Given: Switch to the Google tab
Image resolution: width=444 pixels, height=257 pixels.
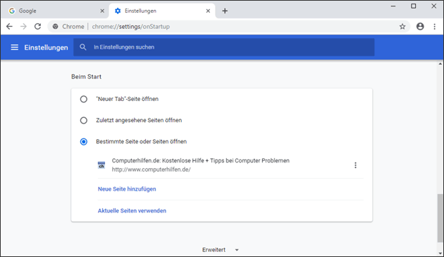Looking at the screenshot, I should click(x=56, y=11).
